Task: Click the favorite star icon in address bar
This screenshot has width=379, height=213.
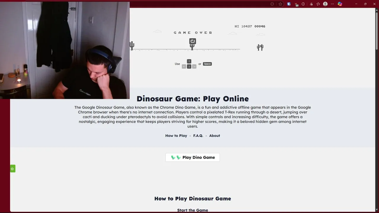Action: 280,4
